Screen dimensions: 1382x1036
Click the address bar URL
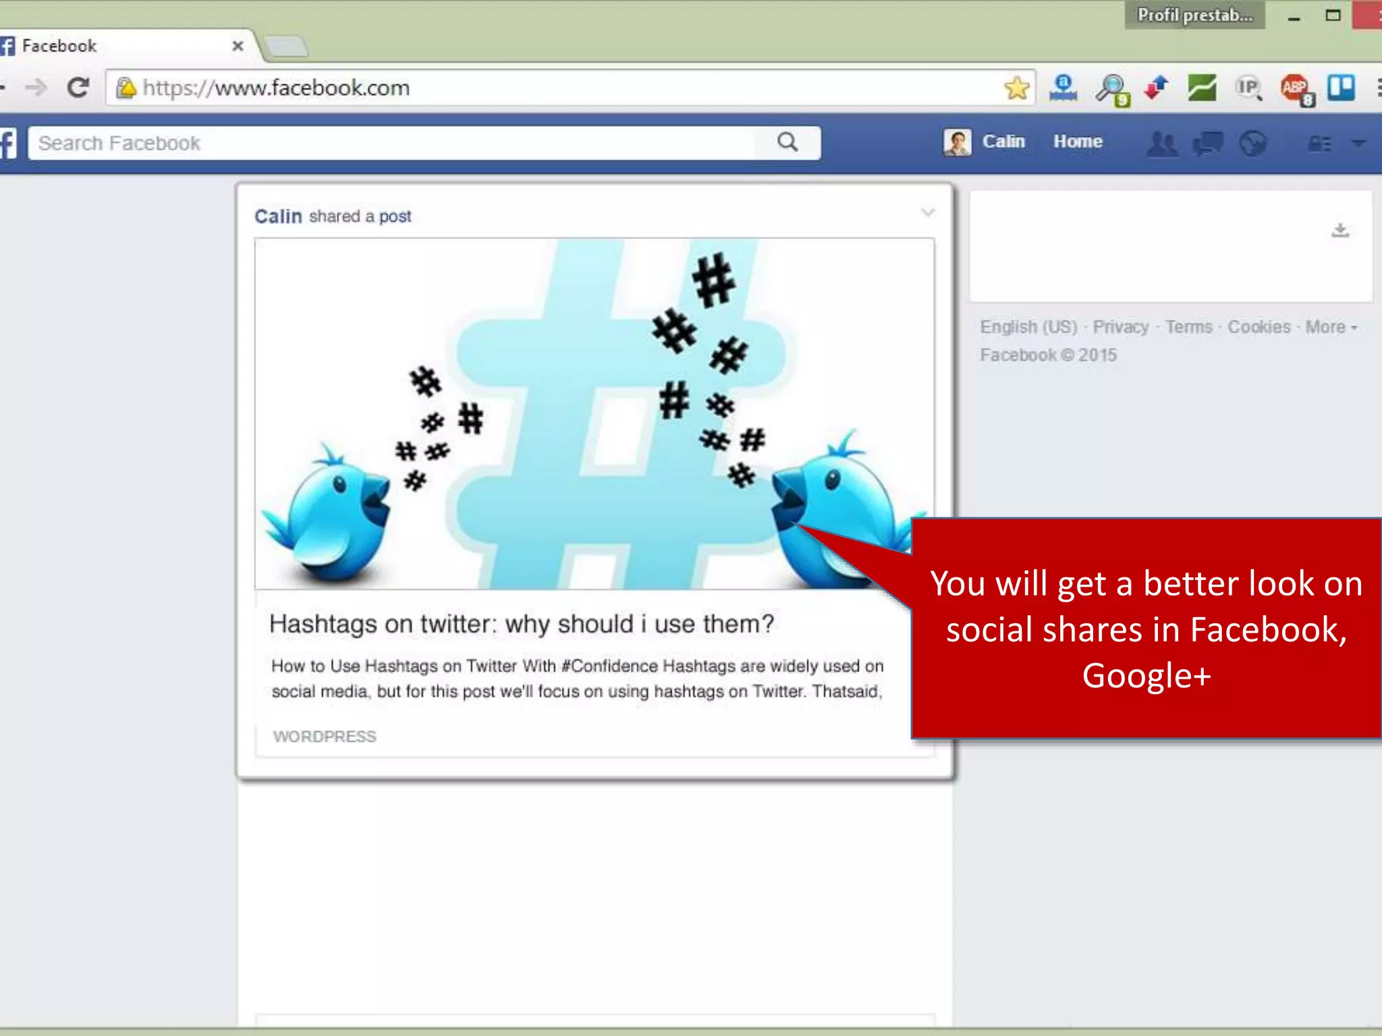click(276, 88)
